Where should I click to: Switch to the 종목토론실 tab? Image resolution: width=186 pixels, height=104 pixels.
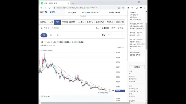[x=100, y=22]
